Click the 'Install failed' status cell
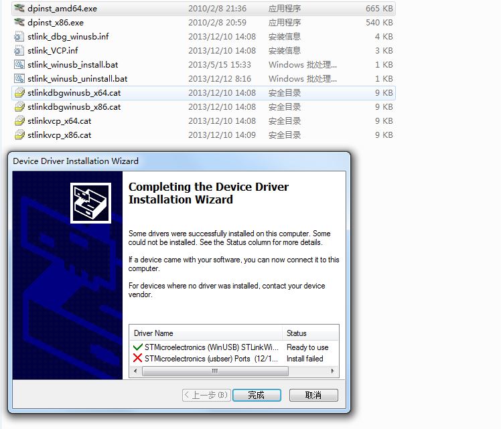The image size is (501, 429). 305,359
